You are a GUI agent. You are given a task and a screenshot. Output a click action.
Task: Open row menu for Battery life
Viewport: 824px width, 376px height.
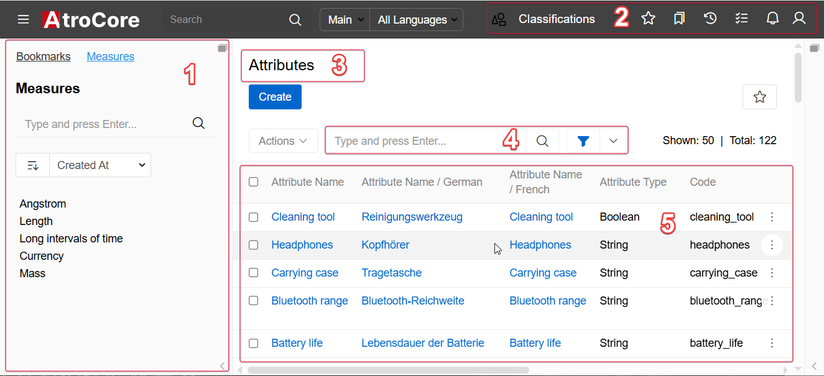pyautogui.click(x=772, y=343)
